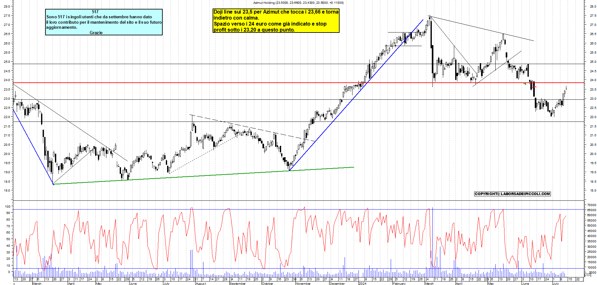
Task: Click the 'Grazie' line in the cyan box
Action: coord(96,33)
